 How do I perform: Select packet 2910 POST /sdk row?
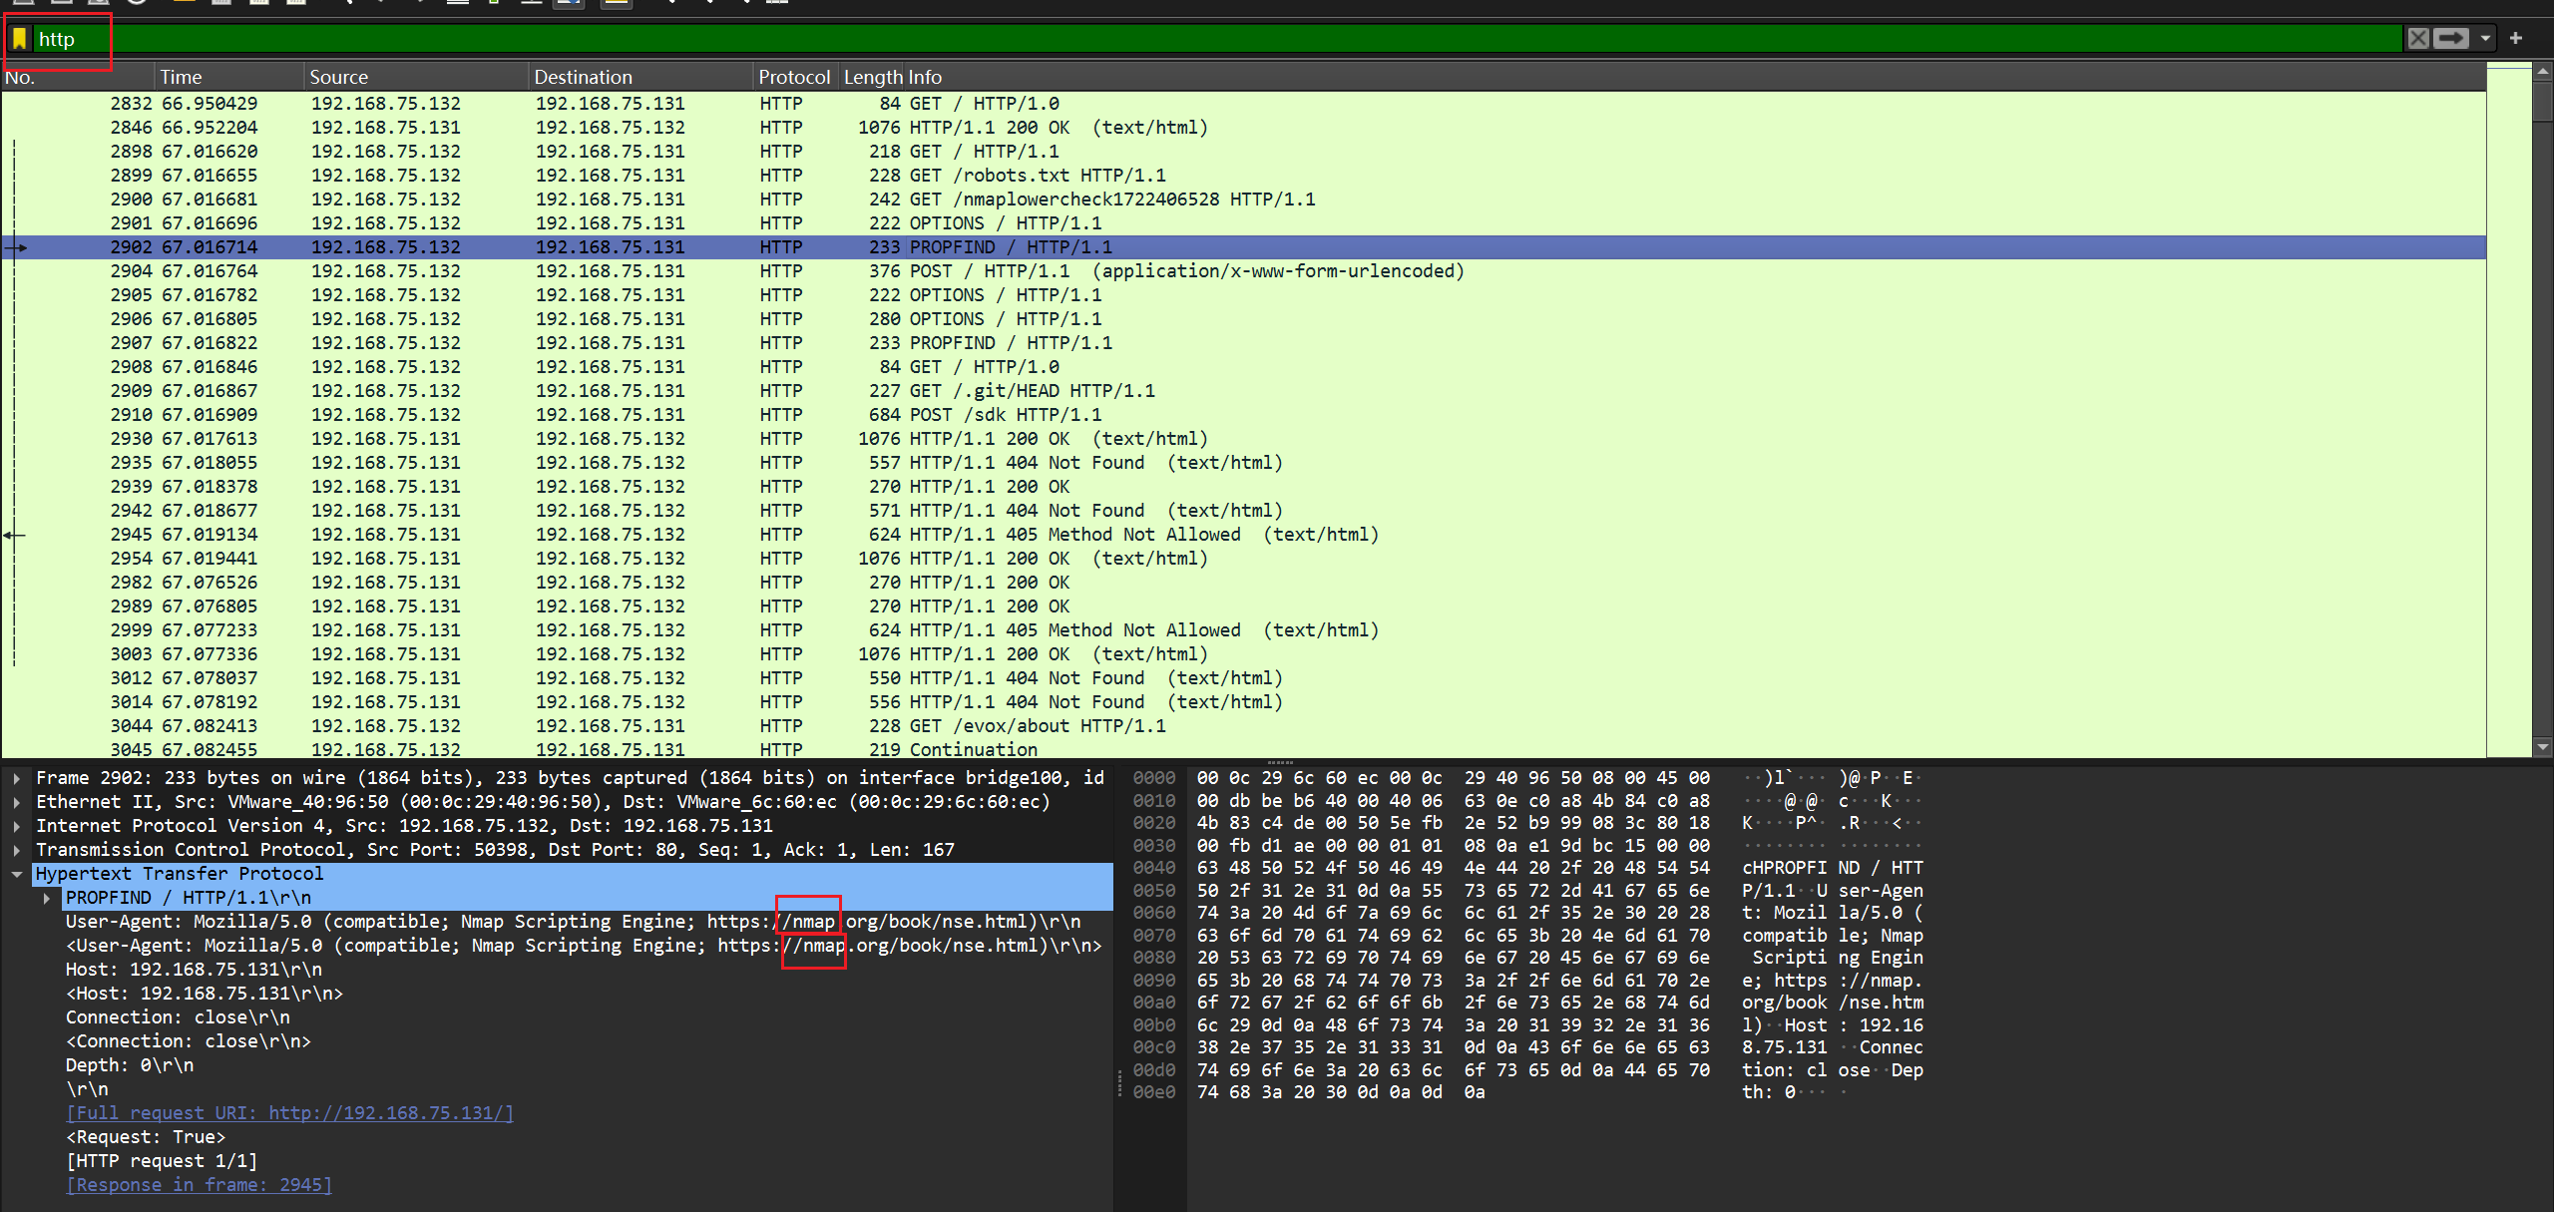coord(998,415)
